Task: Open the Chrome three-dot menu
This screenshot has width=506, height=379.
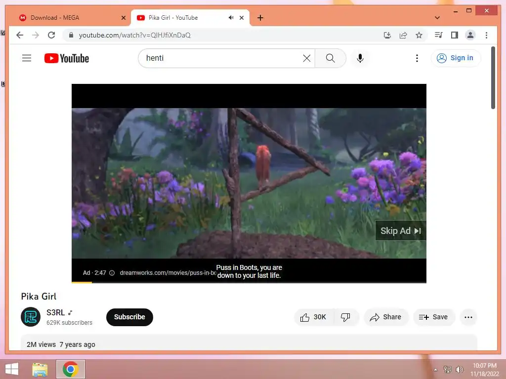Action: coord(486,35)
